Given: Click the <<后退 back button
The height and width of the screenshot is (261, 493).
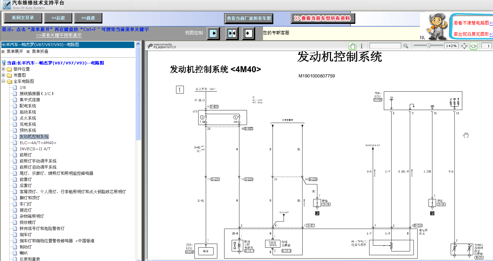Looking at the screenshot, I should pyautogui.click(x=58, y=18).
